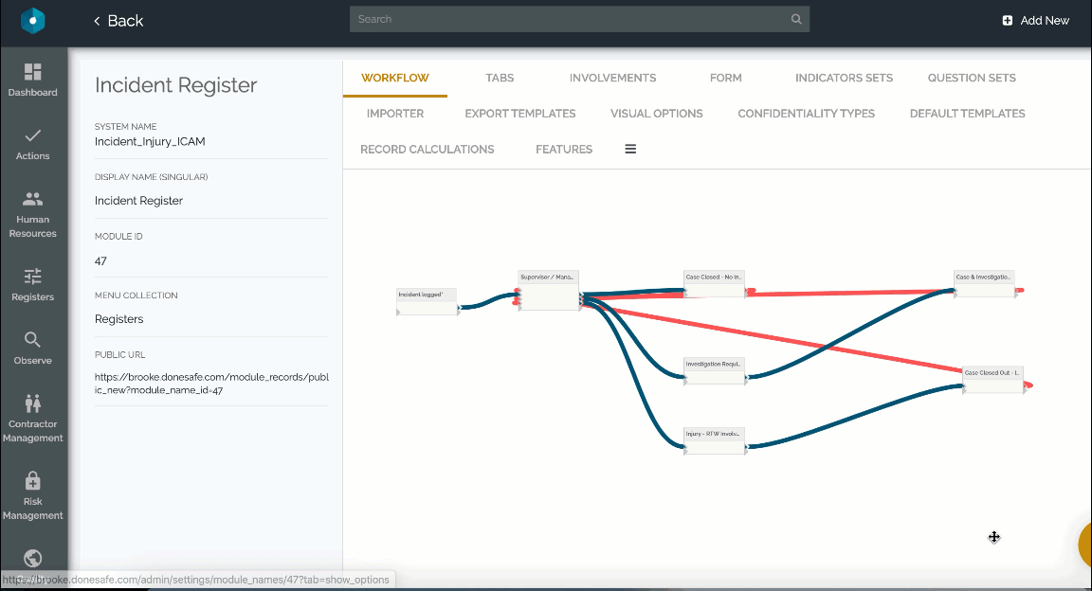Click the search magnifier icon
The height and width of the screenshot is (591, 1092).
pos(796,19)
